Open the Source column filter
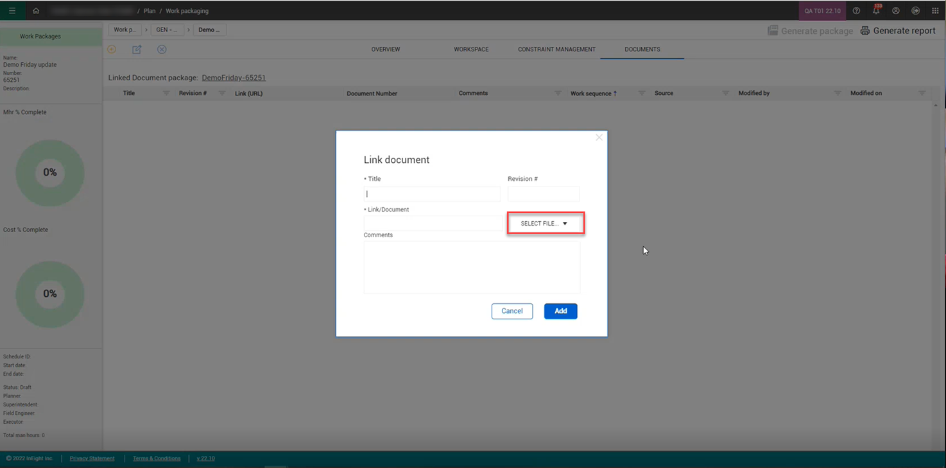The image size is (946, 468). 725,94
